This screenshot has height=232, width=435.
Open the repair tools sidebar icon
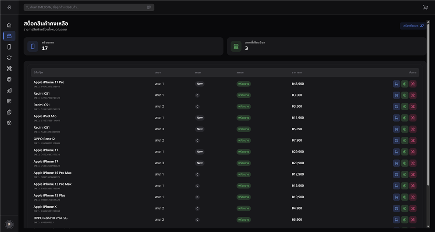coord(9,69)
